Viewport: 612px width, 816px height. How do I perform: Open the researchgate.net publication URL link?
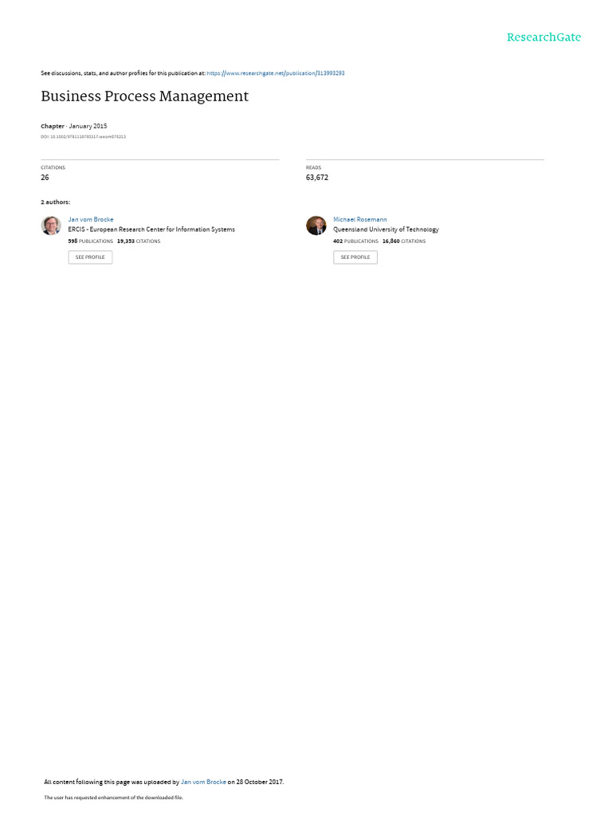[x=275, y=73]
